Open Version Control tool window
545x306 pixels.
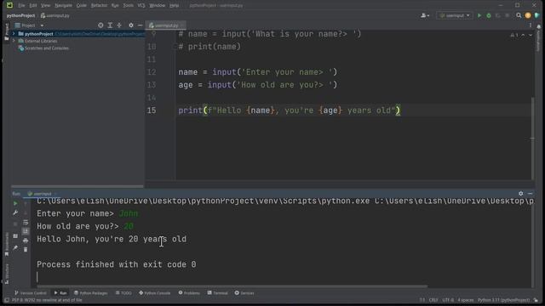point(31,293)
